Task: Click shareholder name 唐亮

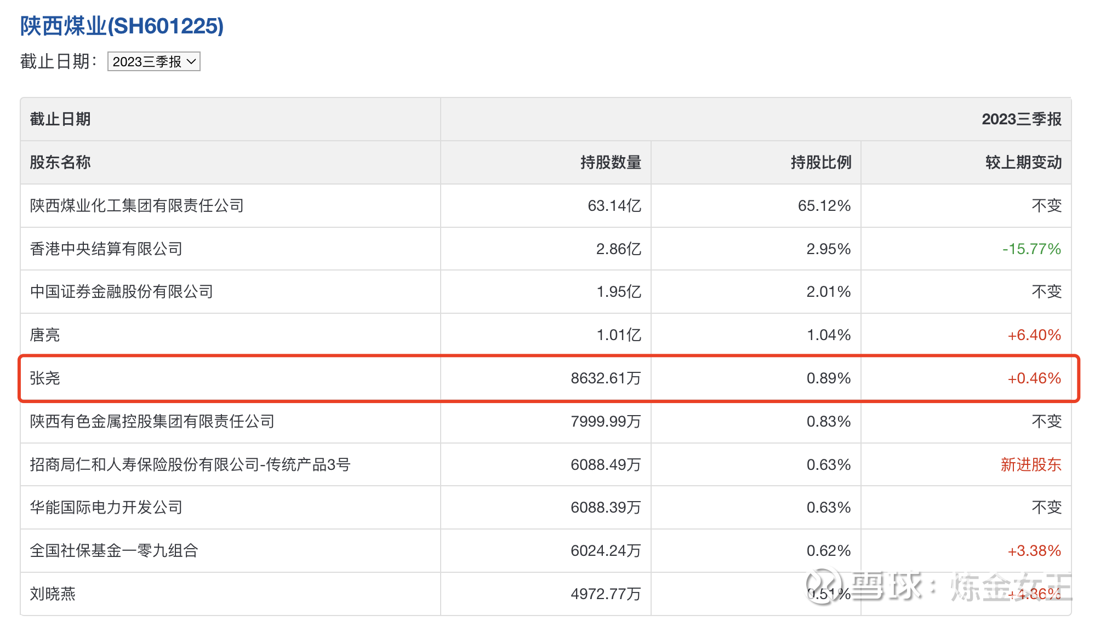Action: pos(45,335)
